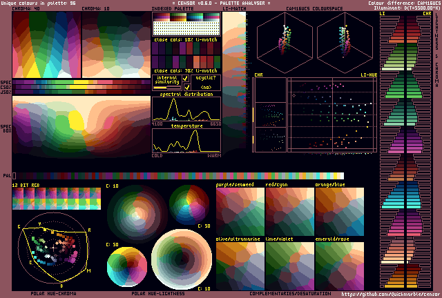Click the '12 BIT RGB' label
Viewport: 442px width, 298px height.
26,185
